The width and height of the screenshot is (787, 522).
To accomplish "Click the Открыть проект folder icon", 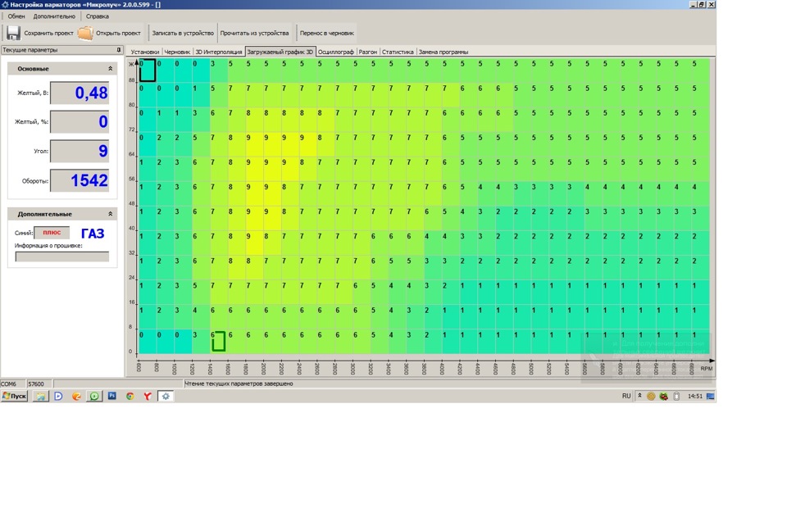I will point(85,33).
